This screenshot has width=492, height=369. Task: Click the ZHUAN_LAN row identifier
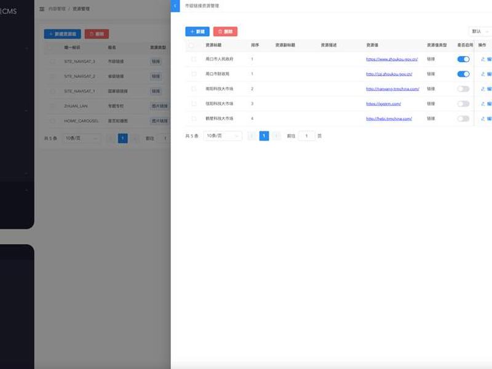(76, 106)
